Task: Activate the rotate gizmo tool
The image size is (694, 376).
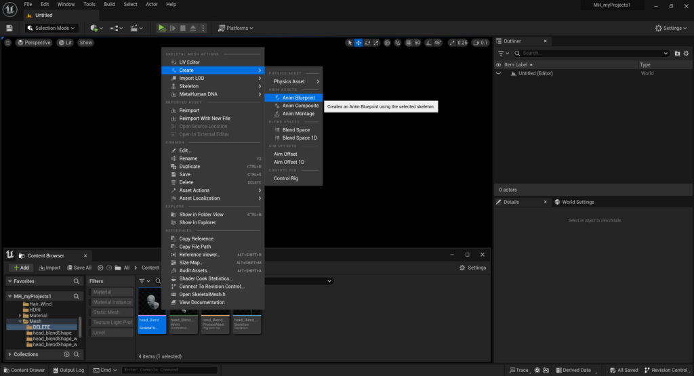Action: (x=367, y=43)
